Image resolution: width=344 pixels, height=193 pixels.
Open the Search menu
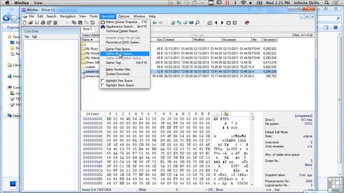52,16
